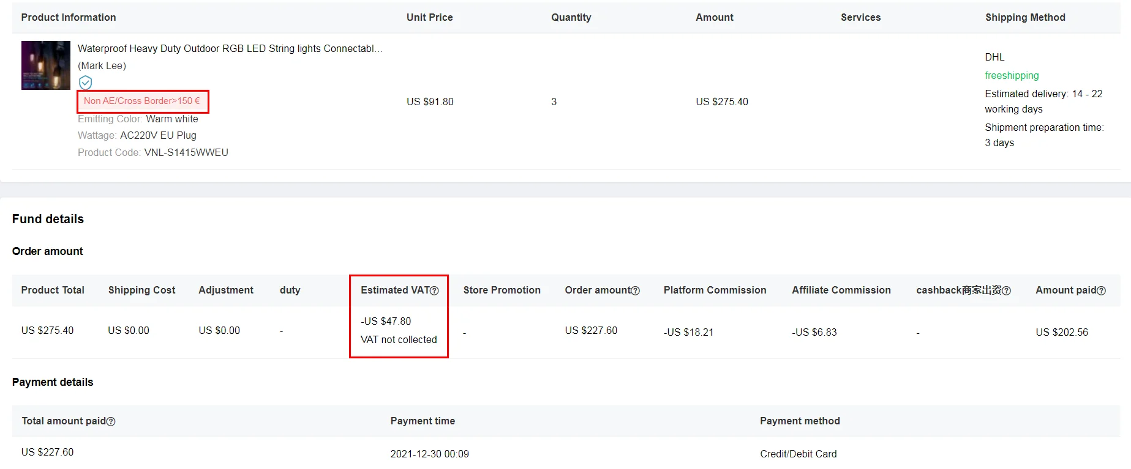The image size is (1131, 469).
Task: Open the Waterproof Heavy Duty Outdoor product title
Action: pos(230,48)
